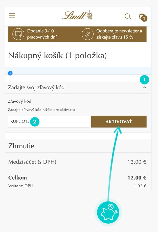Click the blue info icon
The height and width of the screenshot is (232, 158).
(10, 73)
